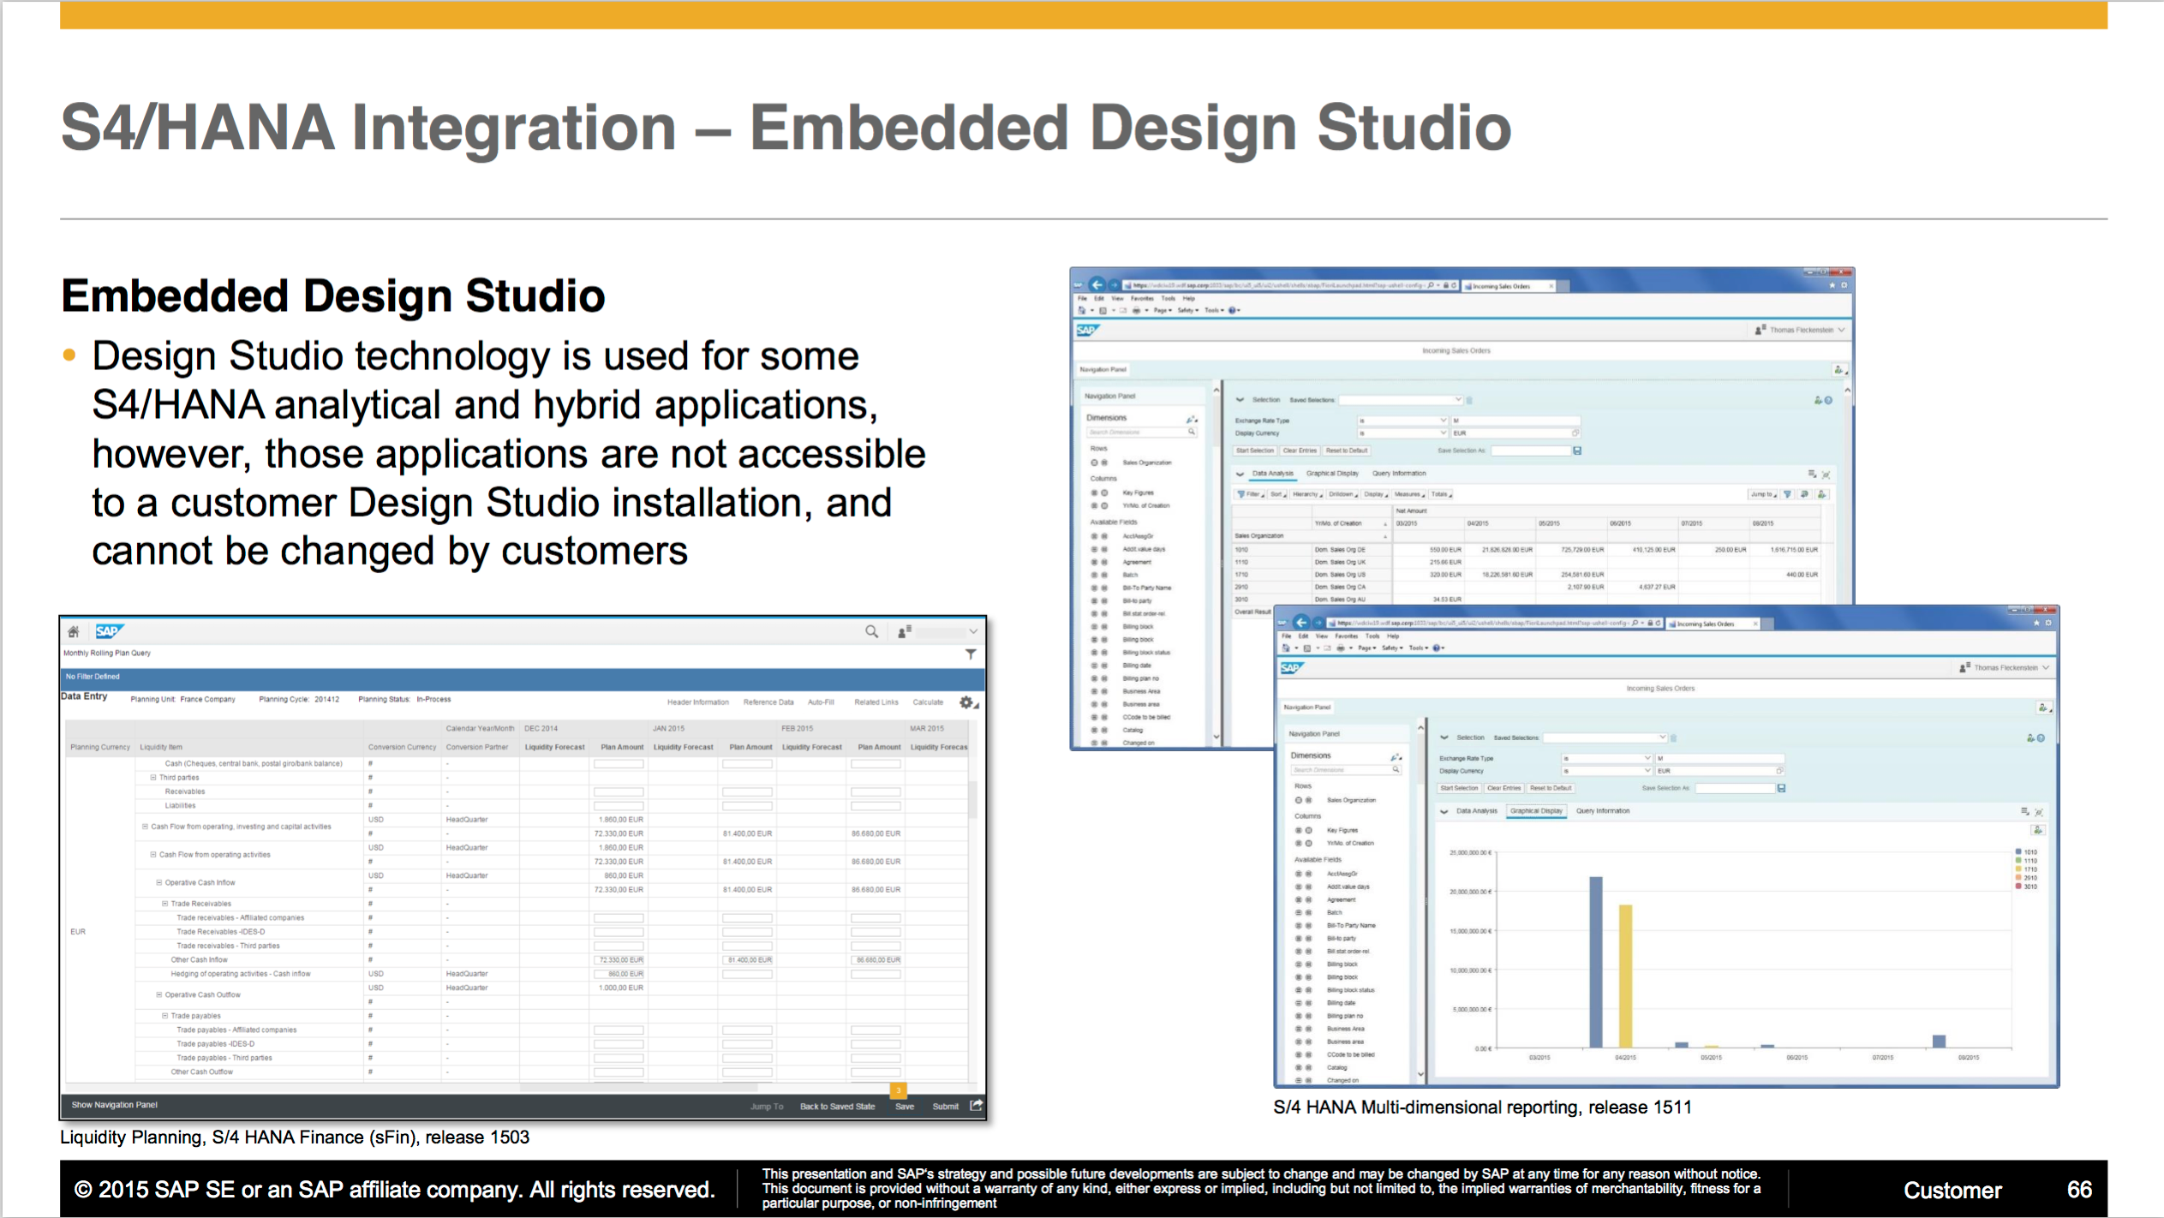This screenshot has height=1218, width=2164.
Task: Collapse the Trade Receivables tree node
Action: point(165,904)
